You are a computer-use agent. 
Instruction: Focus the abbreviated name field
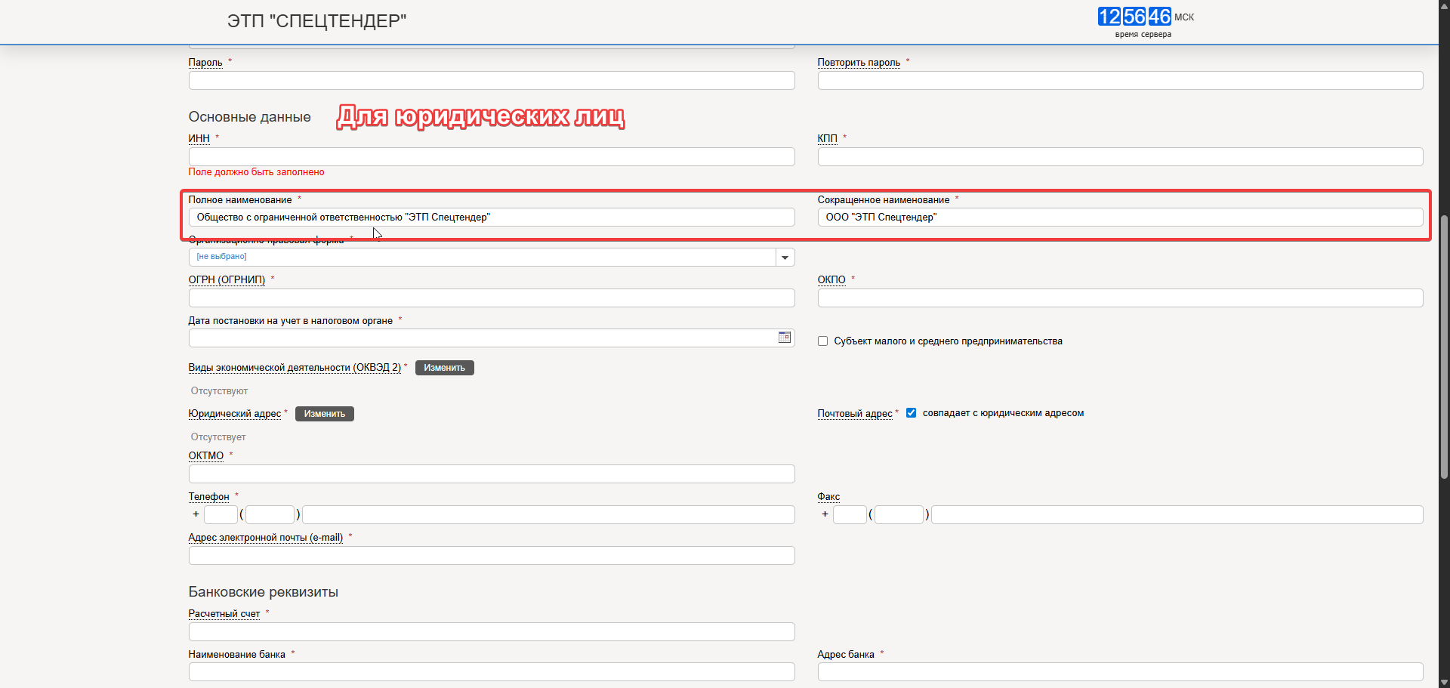(1119, 218)
